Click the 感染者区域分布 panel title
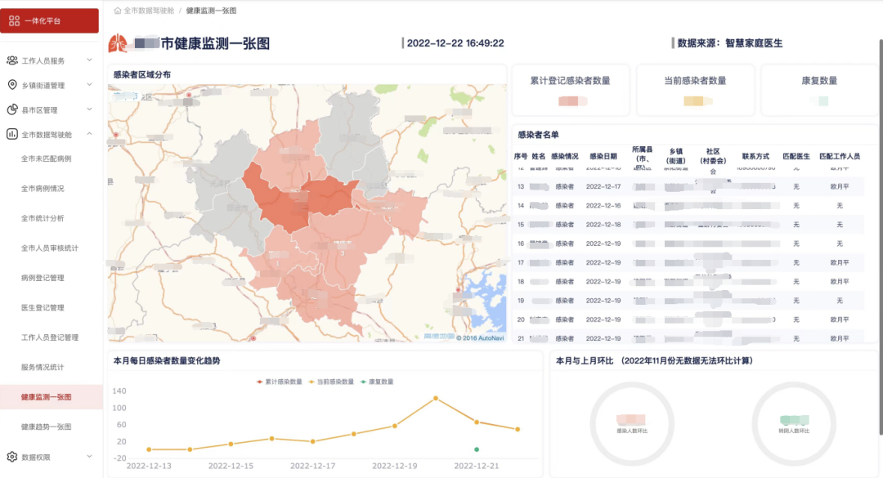The width and height of the screenshot is (883, 478). click(x=142, y=74)
